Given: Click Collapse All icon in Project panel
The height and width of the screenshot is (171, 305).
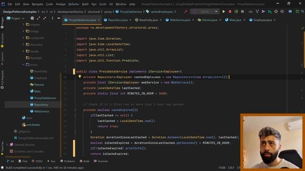Looking at the screenshot, I should pos(45,18).
